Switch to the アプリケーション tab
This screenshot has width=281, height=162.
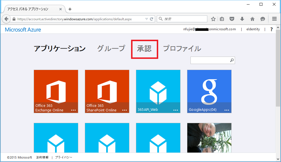(x=60, y=49)
